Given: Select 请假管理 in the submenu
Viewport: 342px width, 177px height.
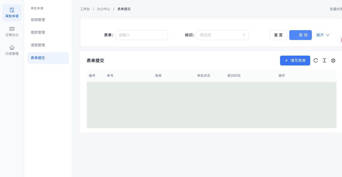Looking at the screenshot, I should [x=48, y=45].
